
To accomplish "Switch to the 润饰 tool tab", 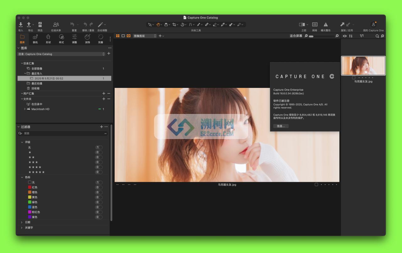I will pyautogui.click(x=87, y=39).
